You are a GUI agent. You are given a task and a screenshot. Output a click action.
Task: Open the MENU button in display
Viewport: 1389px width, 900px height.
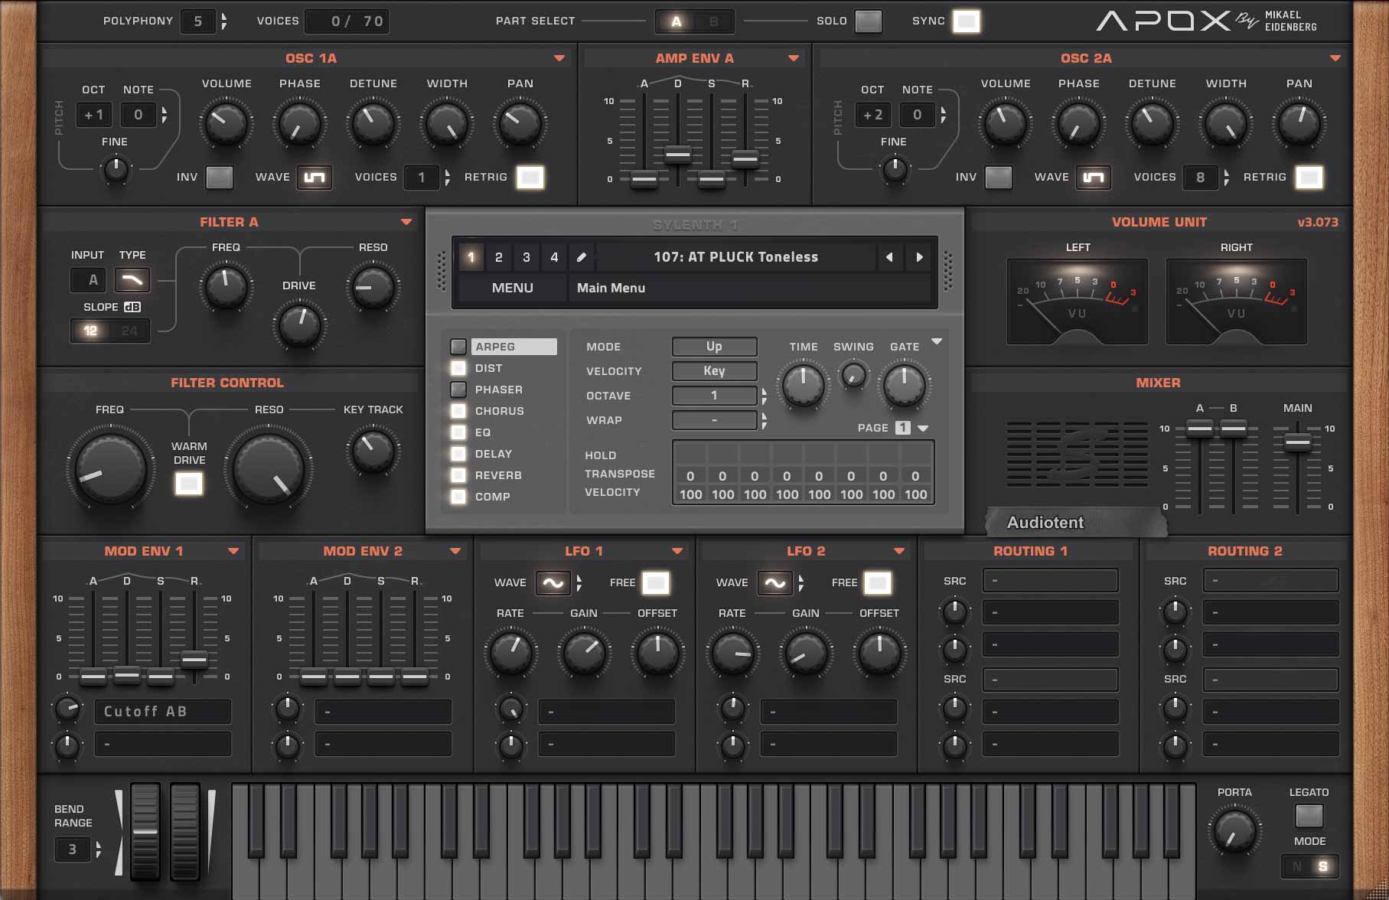512,288
